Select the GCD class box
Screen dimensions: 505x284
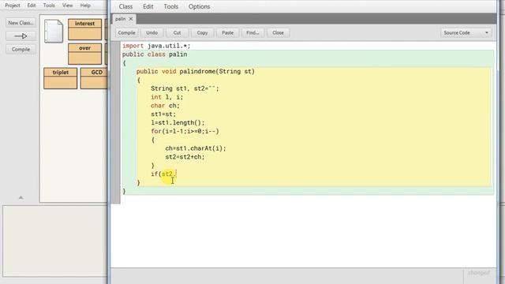coord(94,78)
